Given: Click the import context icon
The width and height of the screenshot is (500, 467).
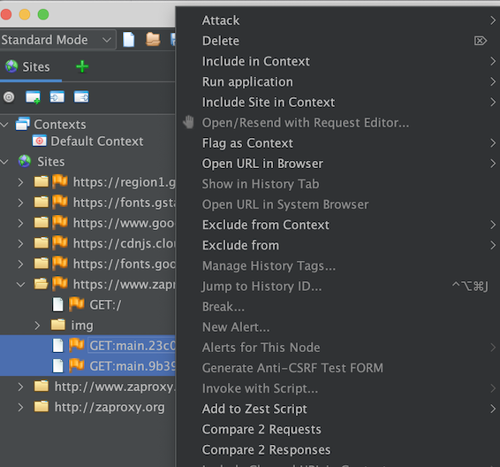Looking at the screenshot, I should pos(57,97).
